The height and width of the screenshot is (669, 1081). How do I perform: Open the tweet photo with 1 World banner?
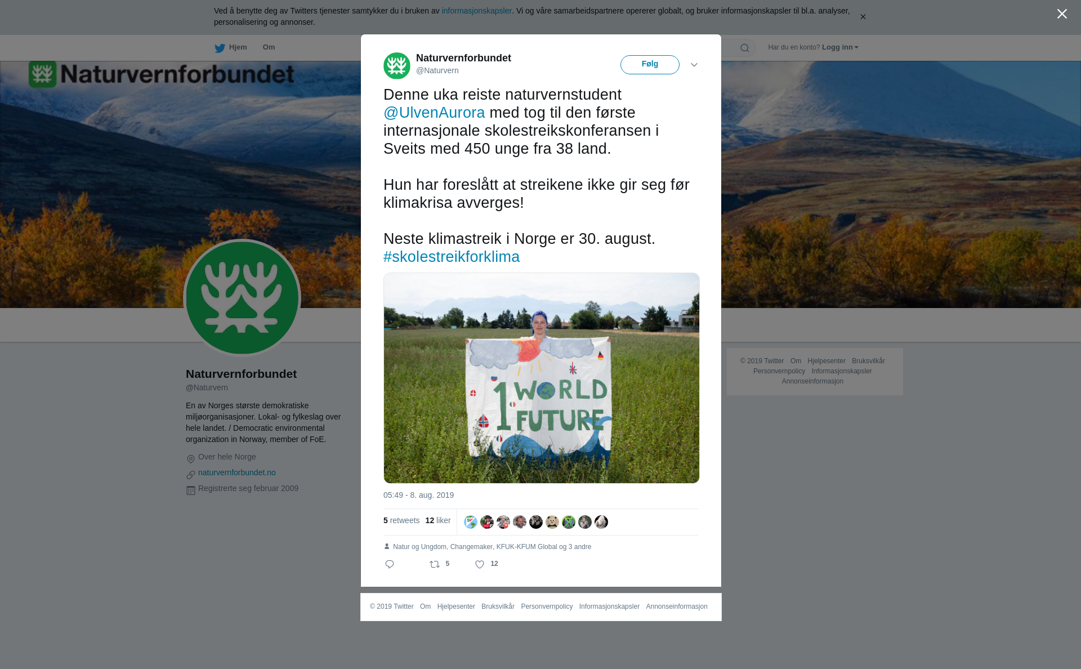542,378
